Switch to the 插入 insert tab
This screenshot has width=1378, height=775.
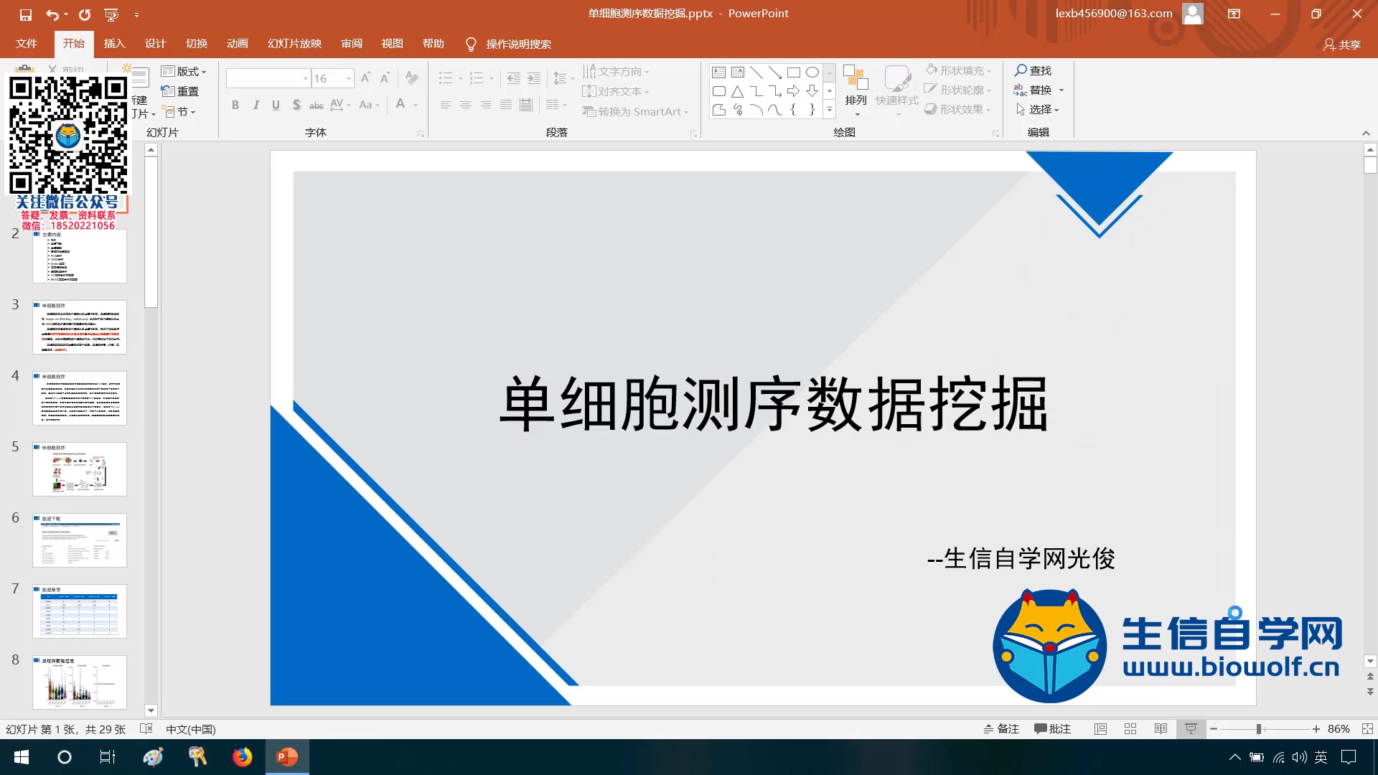pos(114,44)
